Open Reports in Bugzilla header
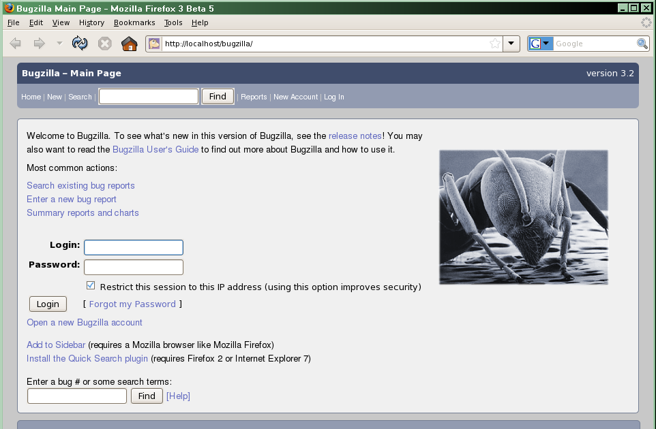Viewport: 656px width, 429px height. click(x=254, y=97)
